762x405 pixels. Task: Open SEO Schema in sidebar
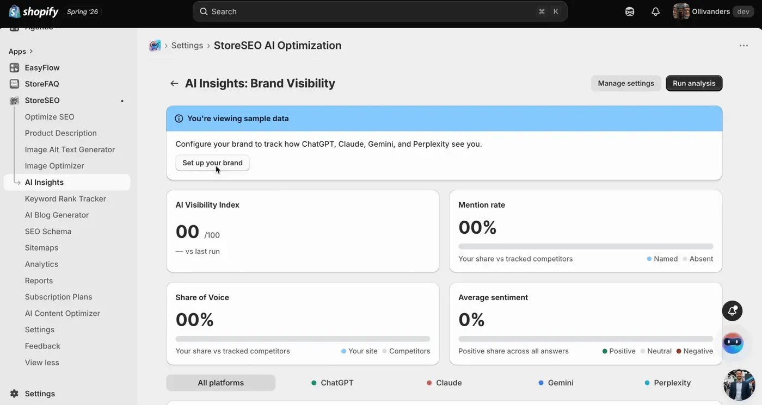(x=48, y=232)
